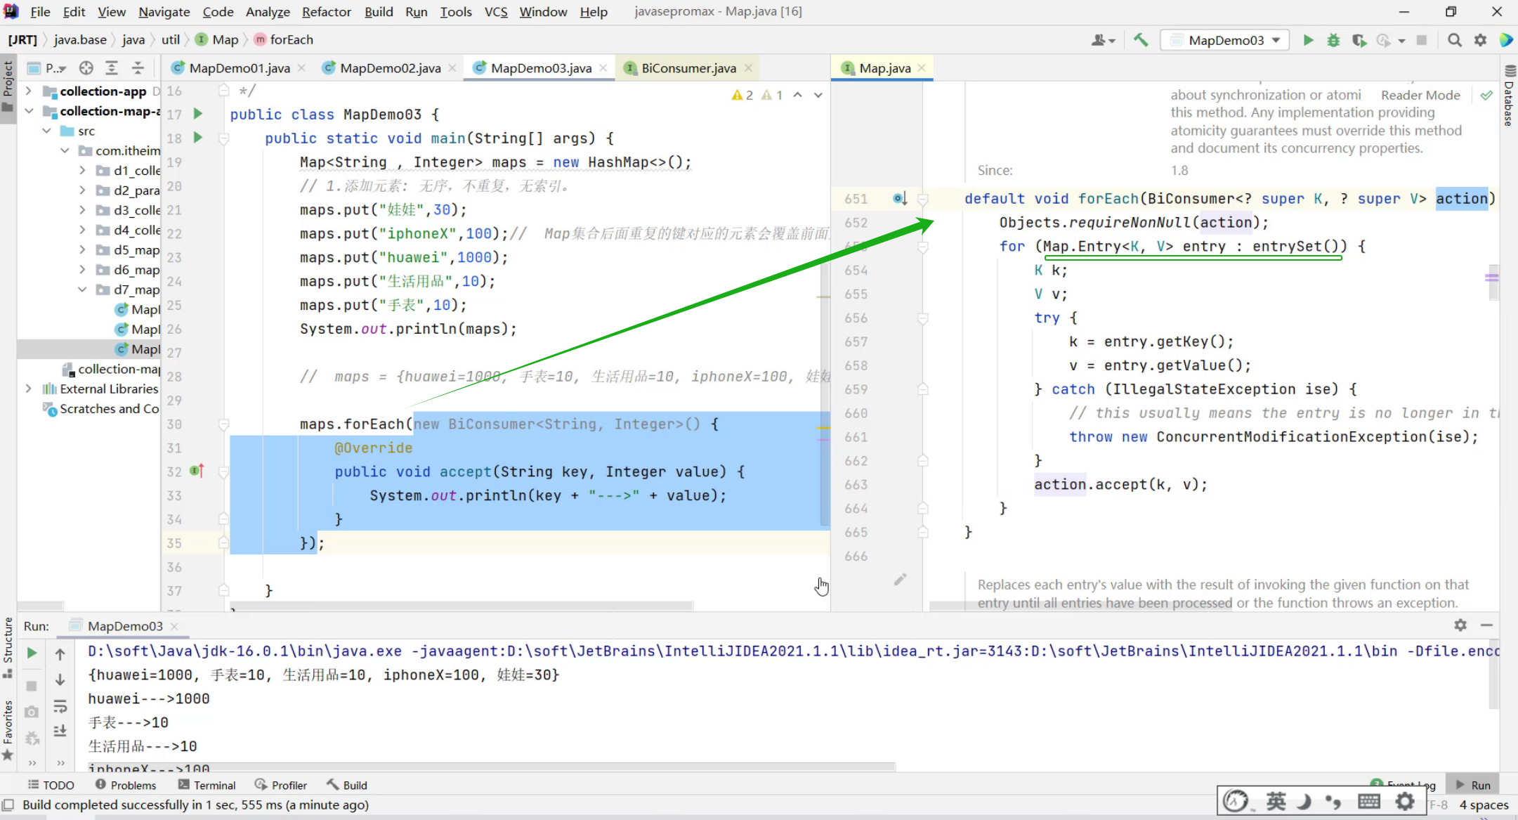Click the override gutter marker at line 32
The image size is (1518, 820).
coord(197,471)
